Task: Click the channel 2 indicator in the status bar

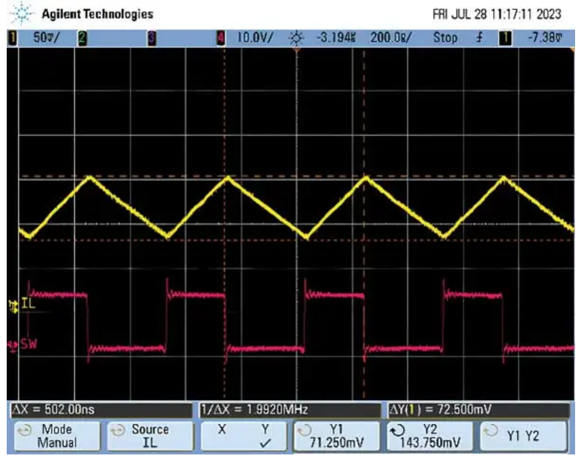Action: [82, 38]
